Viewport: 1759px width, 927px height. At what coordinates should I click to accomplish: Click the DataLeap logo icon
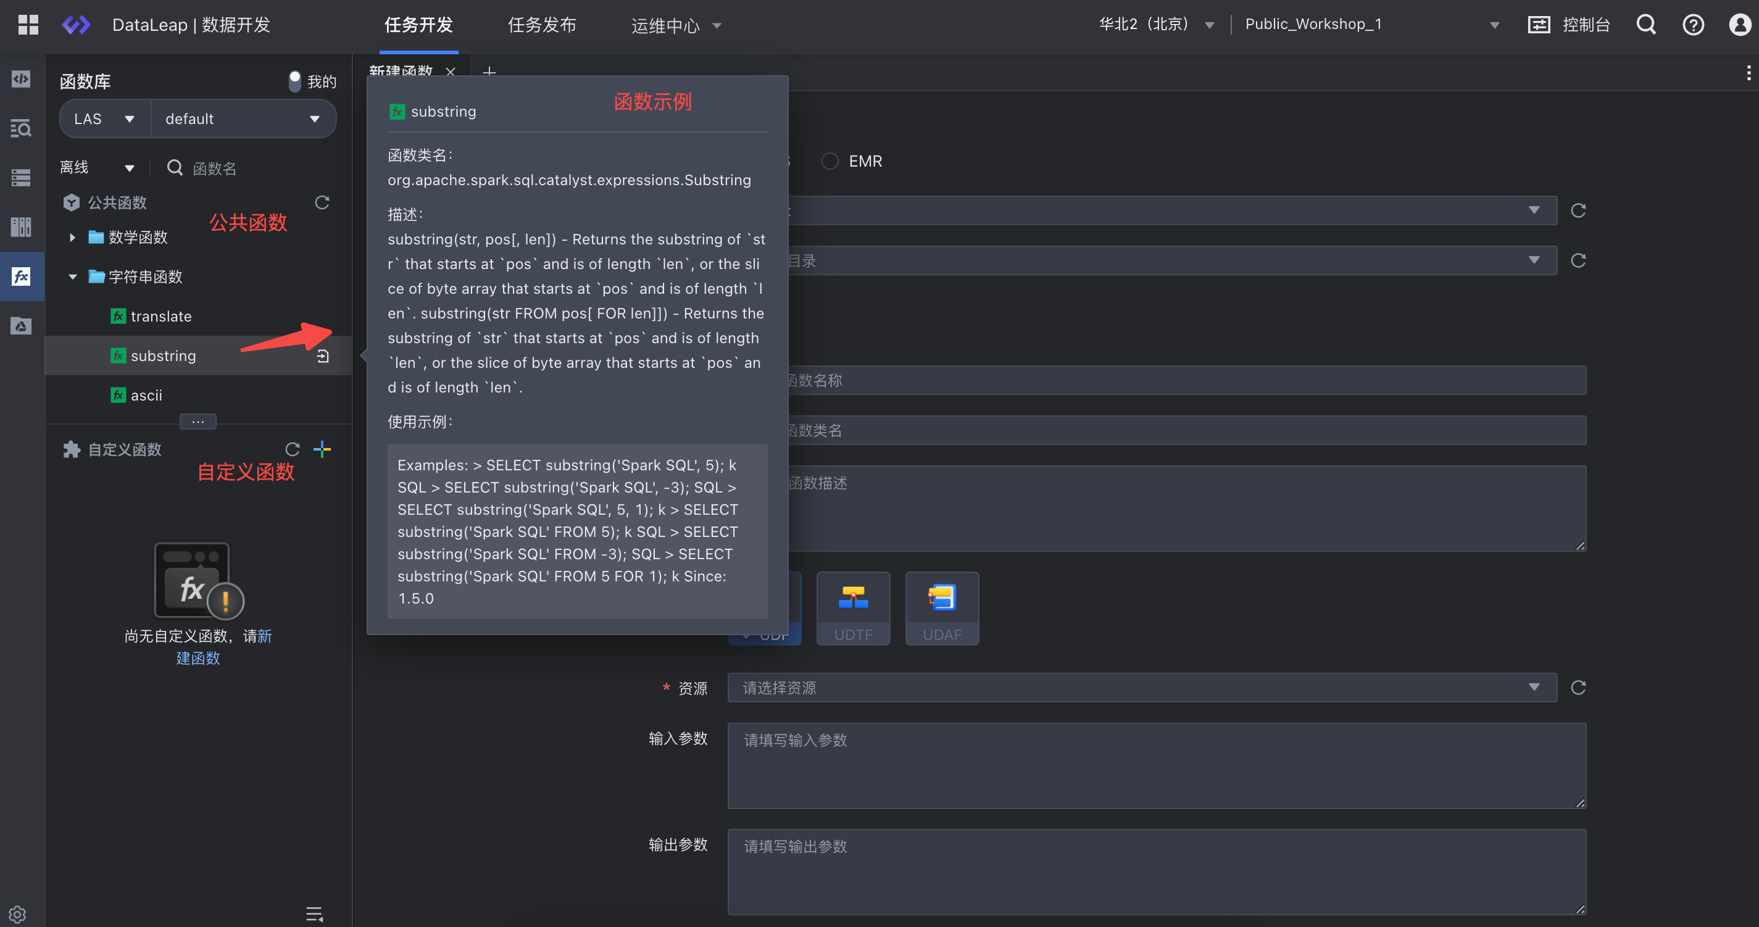click(77, 25)
